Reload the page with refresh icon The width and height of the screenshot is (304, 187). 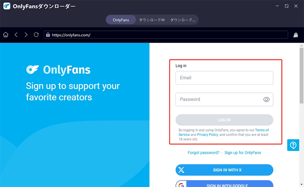tap(36, 35)
